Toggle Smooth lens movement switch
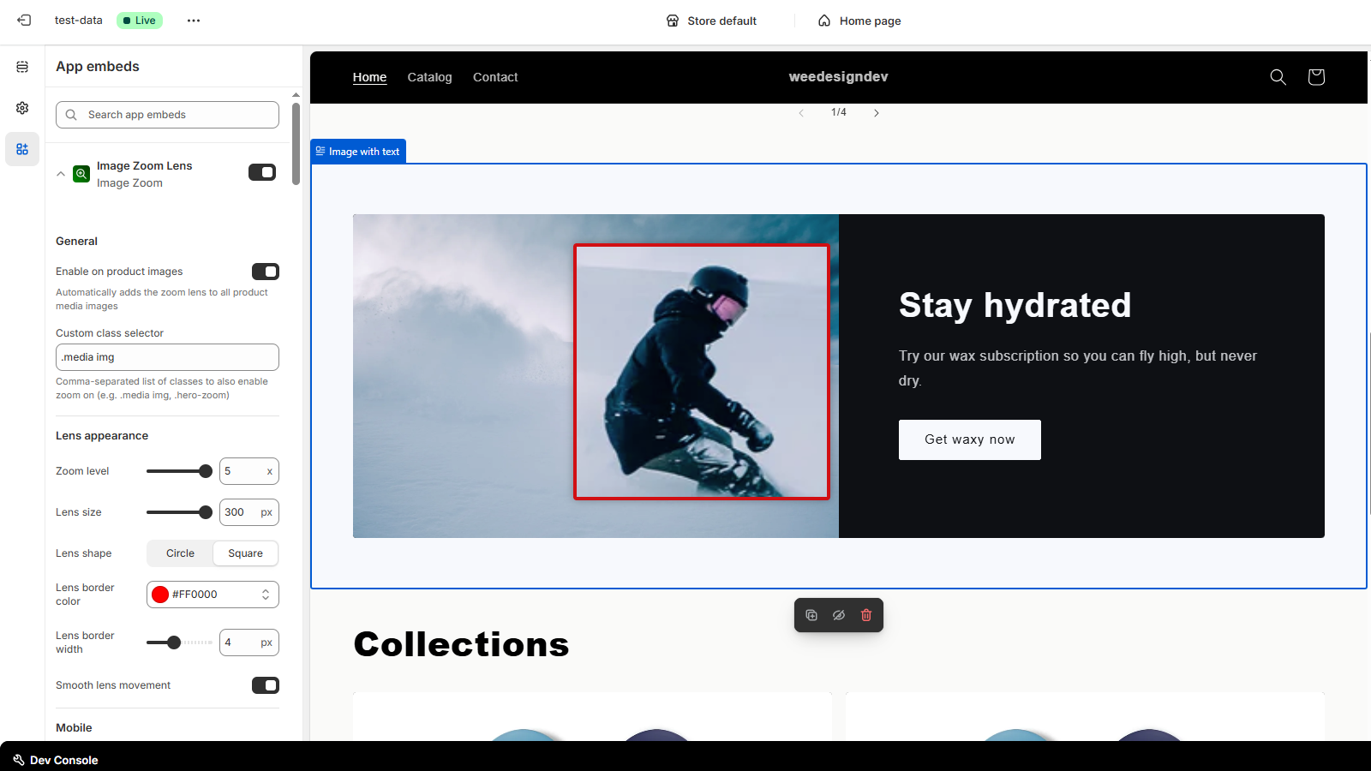The image size is (1371, 771). tap(266, 685)
